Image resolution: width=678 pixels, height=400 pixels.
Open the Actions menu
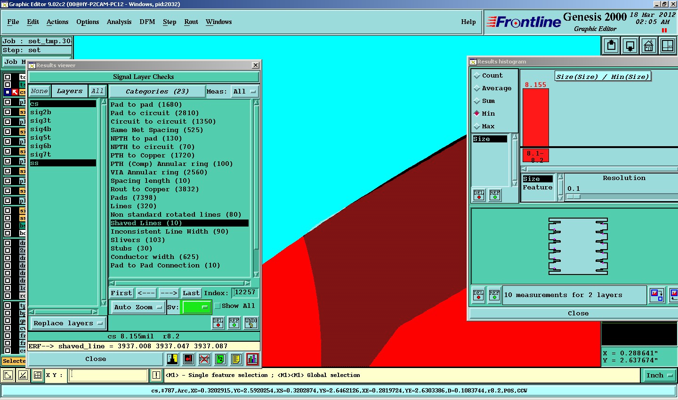(57, 22)
